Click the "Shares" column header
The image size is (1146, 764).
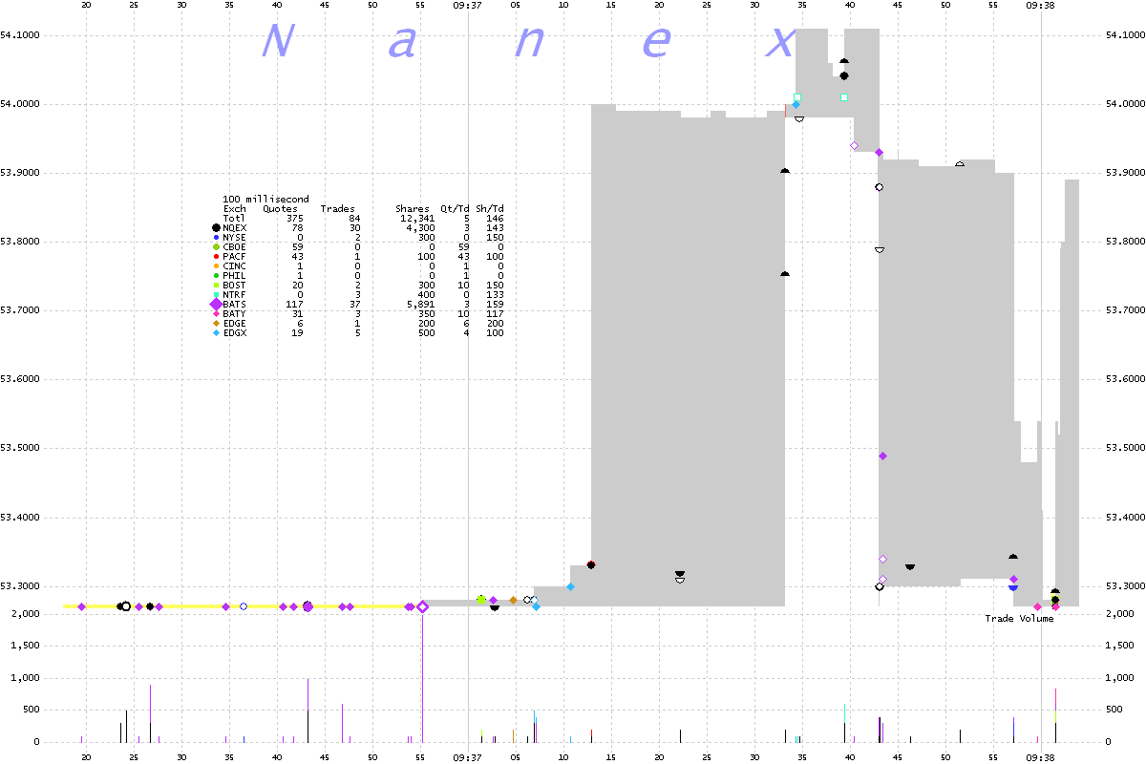tap(413, 209)
